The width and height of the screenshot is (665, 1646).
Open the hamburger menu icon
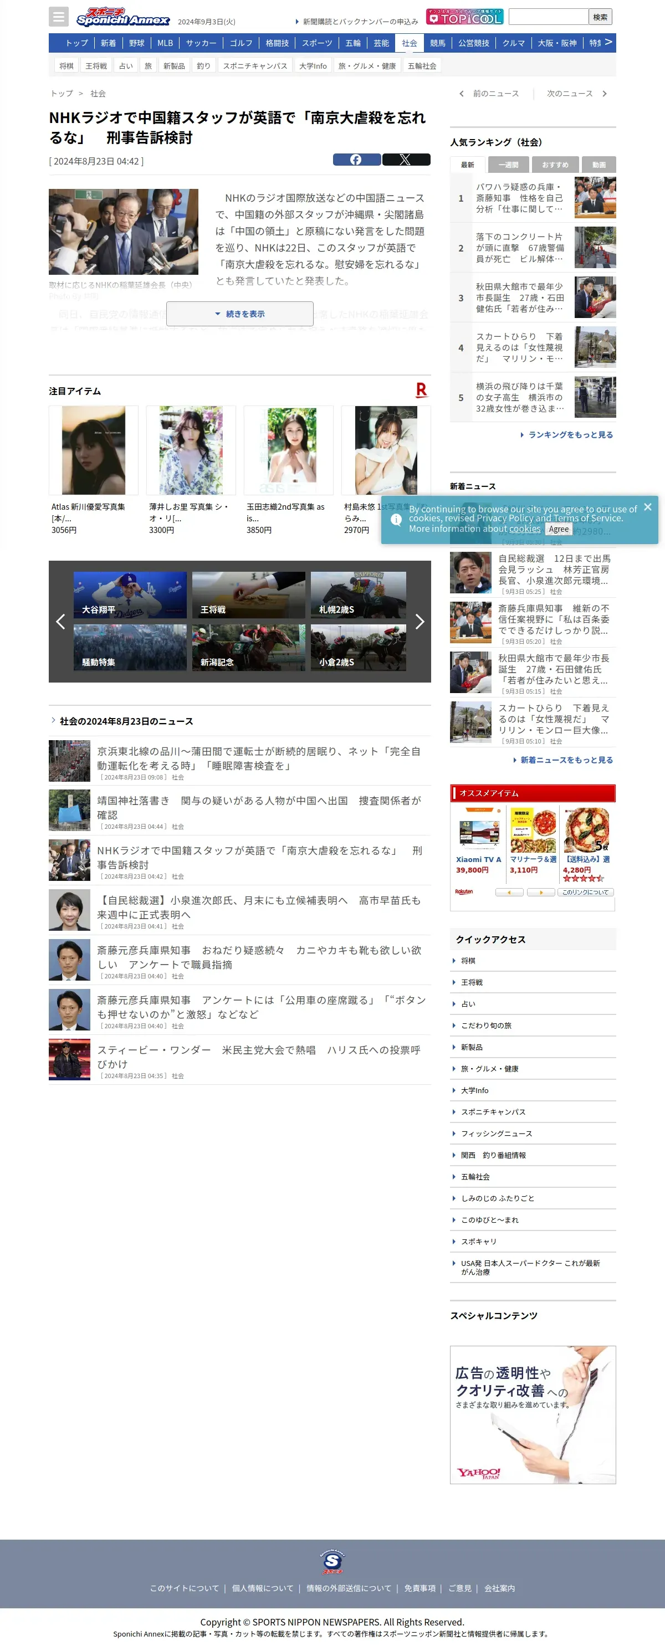coord(58,17)
